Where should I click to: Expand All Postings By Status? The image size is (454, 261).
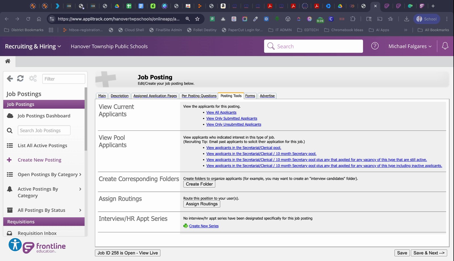click(x=44, y=210)
